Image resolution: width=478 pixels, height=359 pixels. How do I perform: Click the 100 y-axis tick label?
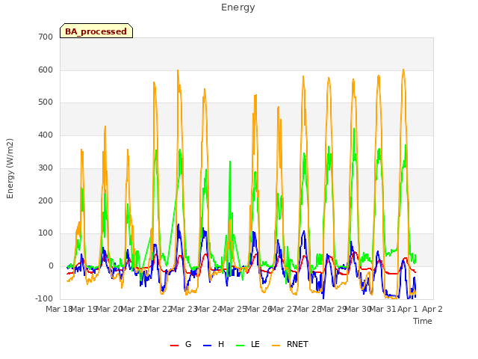pyautogui.click(x=46, y=233)
